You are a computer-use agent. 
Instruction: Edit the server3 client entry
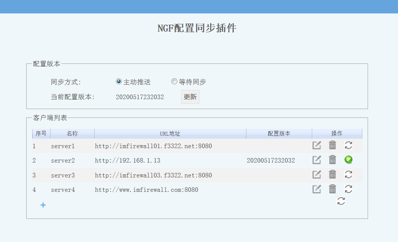(x=317, y=174)
